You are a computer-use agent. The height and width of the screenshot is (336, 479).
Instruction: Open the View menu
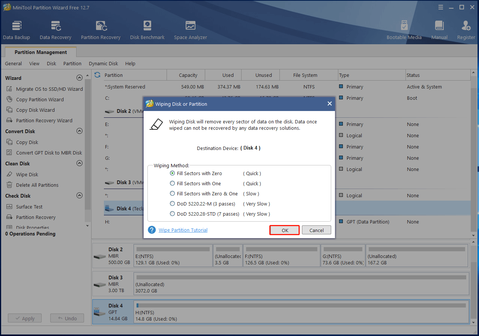coord(34,63)
